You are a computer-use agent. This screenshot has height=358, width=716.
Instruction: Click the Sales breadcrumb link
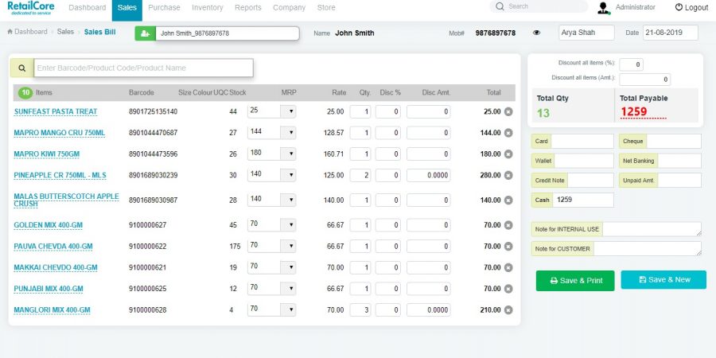pyautogui.click(x=65, y=32)
